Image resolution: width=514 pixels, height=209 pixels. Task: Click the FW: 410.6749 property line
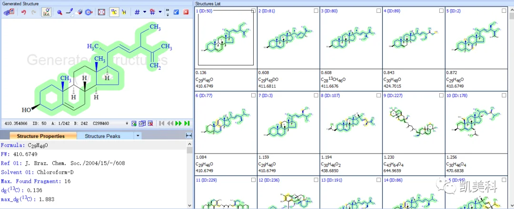click(19, 154)
